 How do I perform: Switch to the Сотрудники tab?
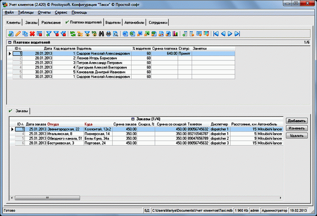tap(158, 23)
